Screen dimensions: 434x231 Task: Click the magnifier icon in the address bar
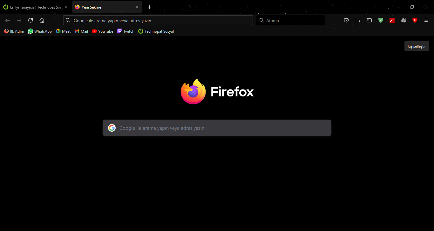[68, 20]
